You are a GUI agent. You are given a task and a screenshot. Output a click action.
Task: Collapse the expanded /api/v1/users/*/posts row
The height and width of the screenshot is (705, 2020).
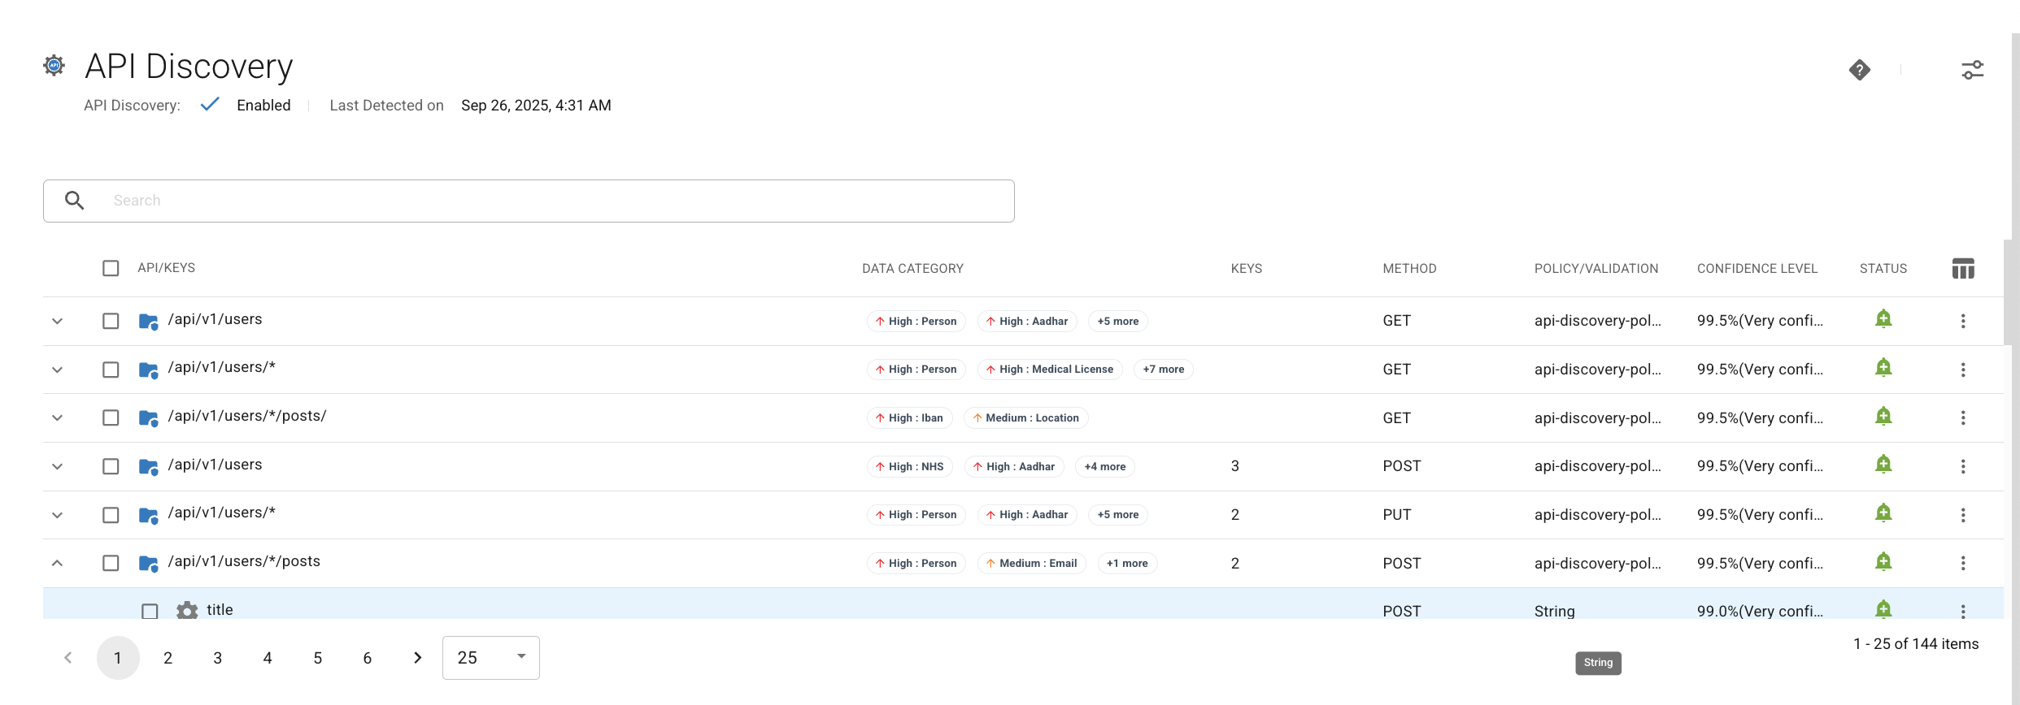tap(57, 563)
